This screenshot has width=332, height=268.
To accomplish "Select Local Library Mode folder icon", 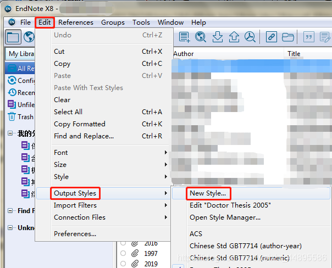I will tap(13, 37).
